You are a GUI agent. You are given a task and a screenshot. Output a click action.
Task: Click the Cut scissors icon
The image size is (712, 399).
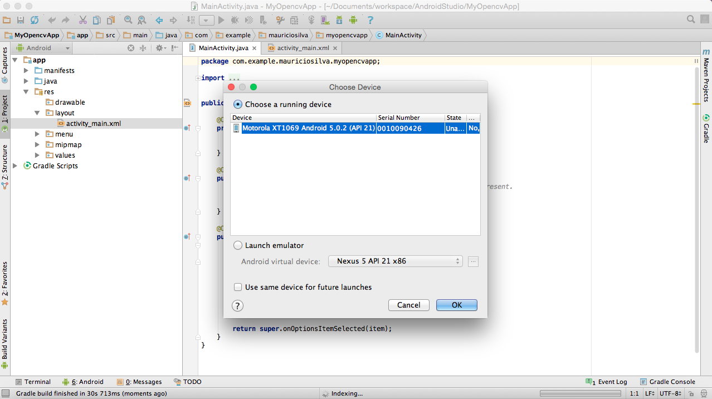point(82,20)
